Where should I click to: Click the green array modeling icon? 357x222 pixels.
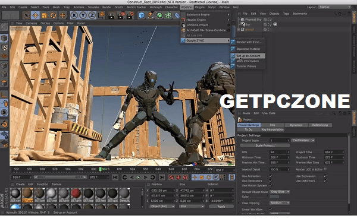tap(168, 15)
